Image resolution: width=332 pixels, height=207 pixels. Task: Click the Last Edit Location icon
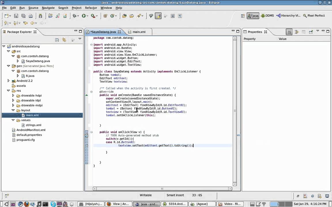click(25, 23)
